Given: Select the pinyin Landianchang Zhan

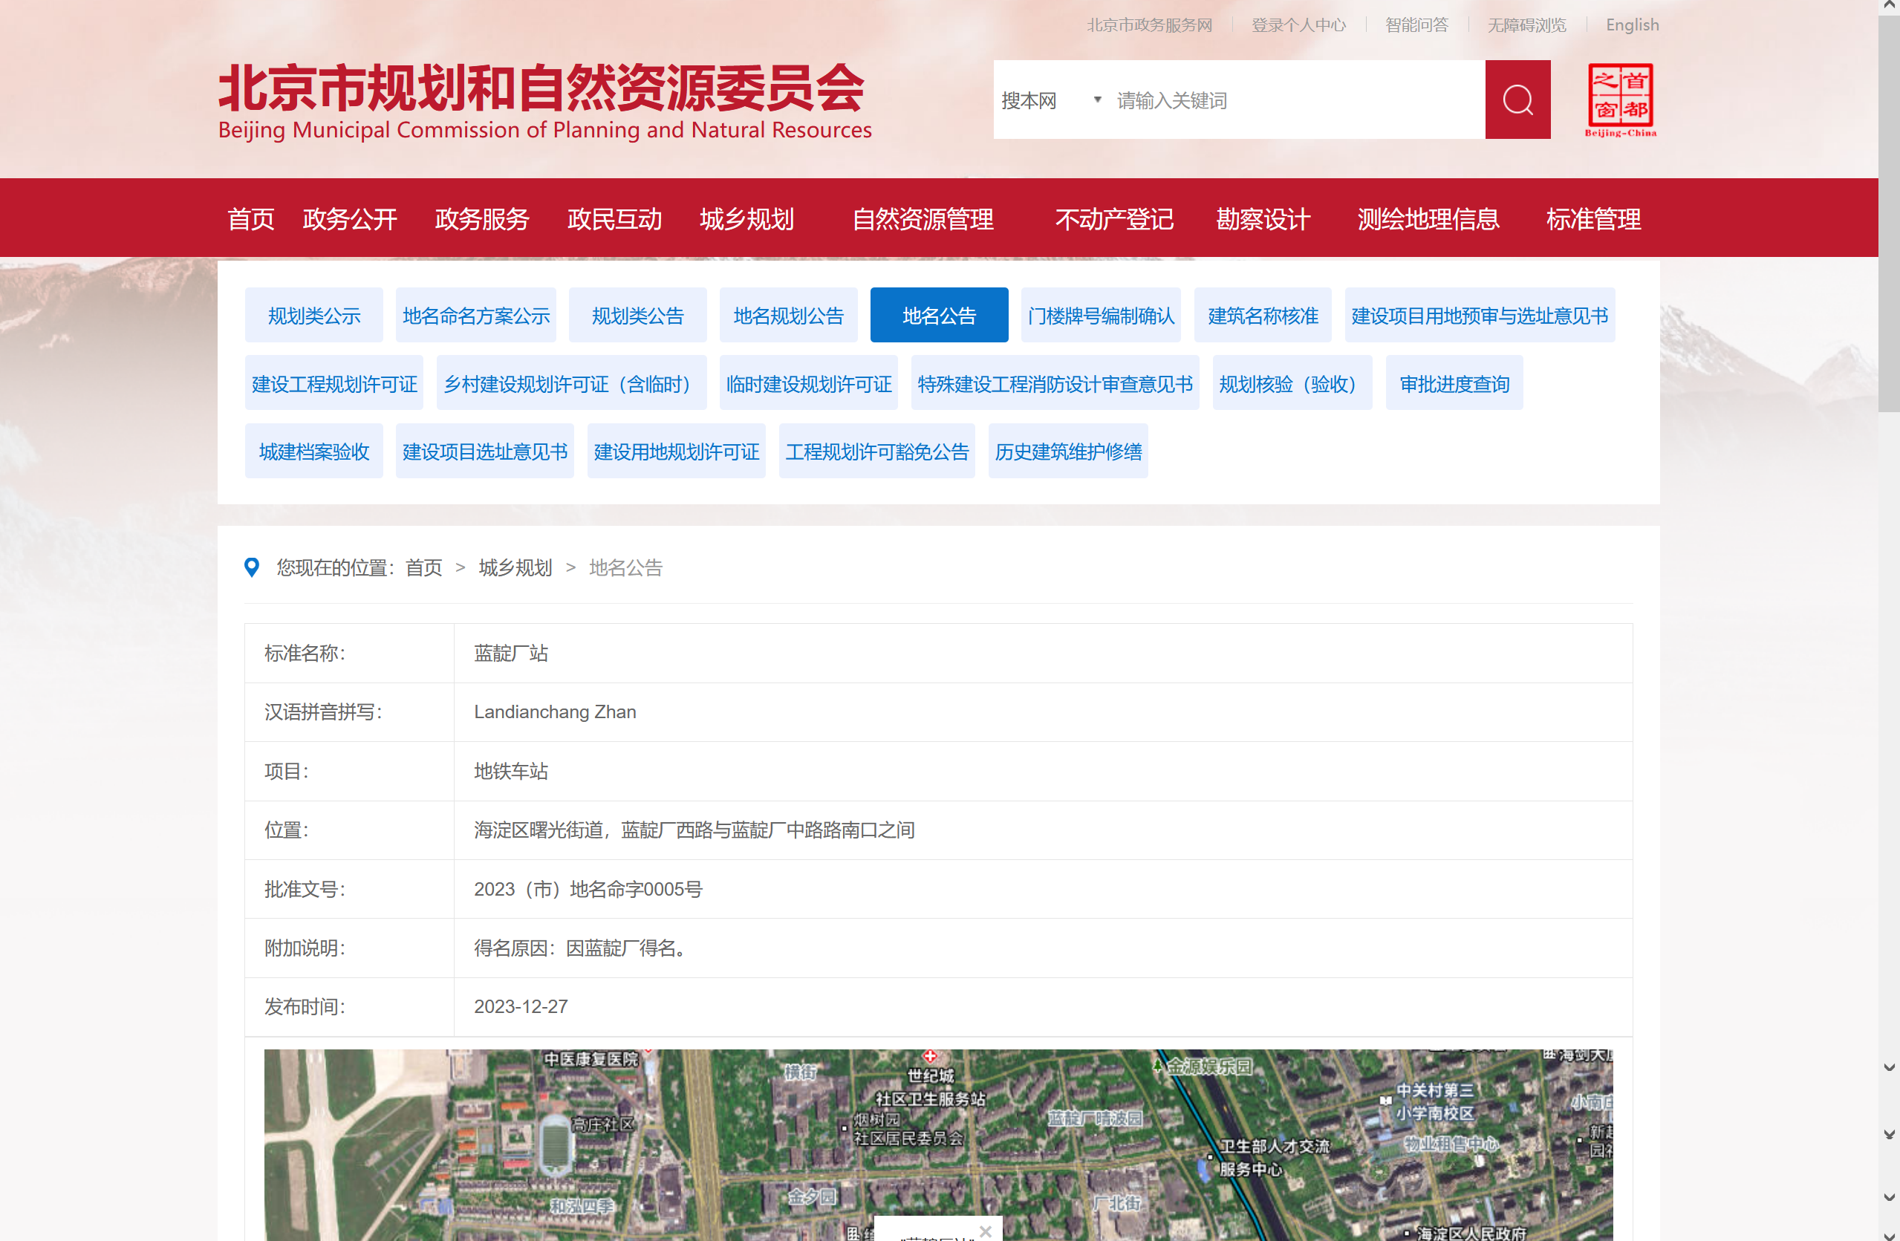Looking at the screenshot, I should [x=555, y=712].
